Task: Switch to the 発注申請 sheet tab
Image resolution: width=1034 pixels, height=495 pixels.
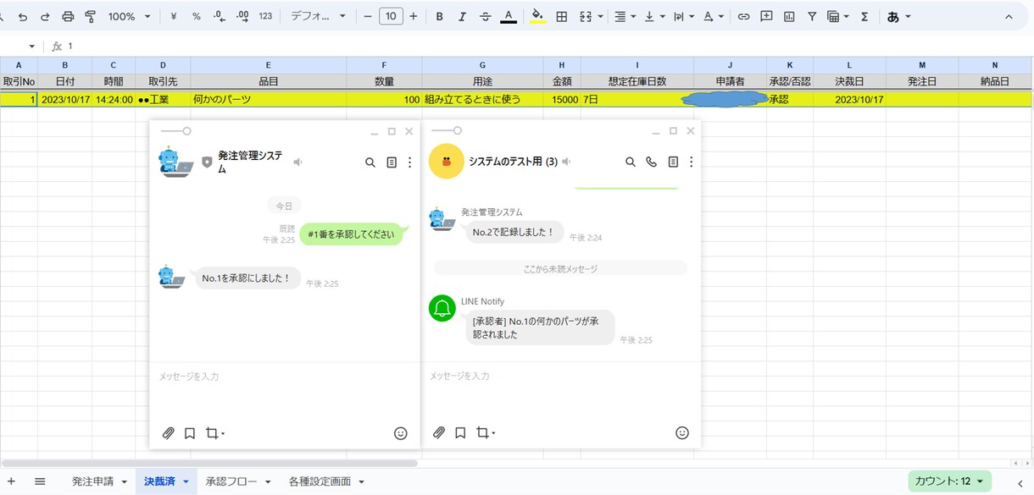Action: coord(92,481)
